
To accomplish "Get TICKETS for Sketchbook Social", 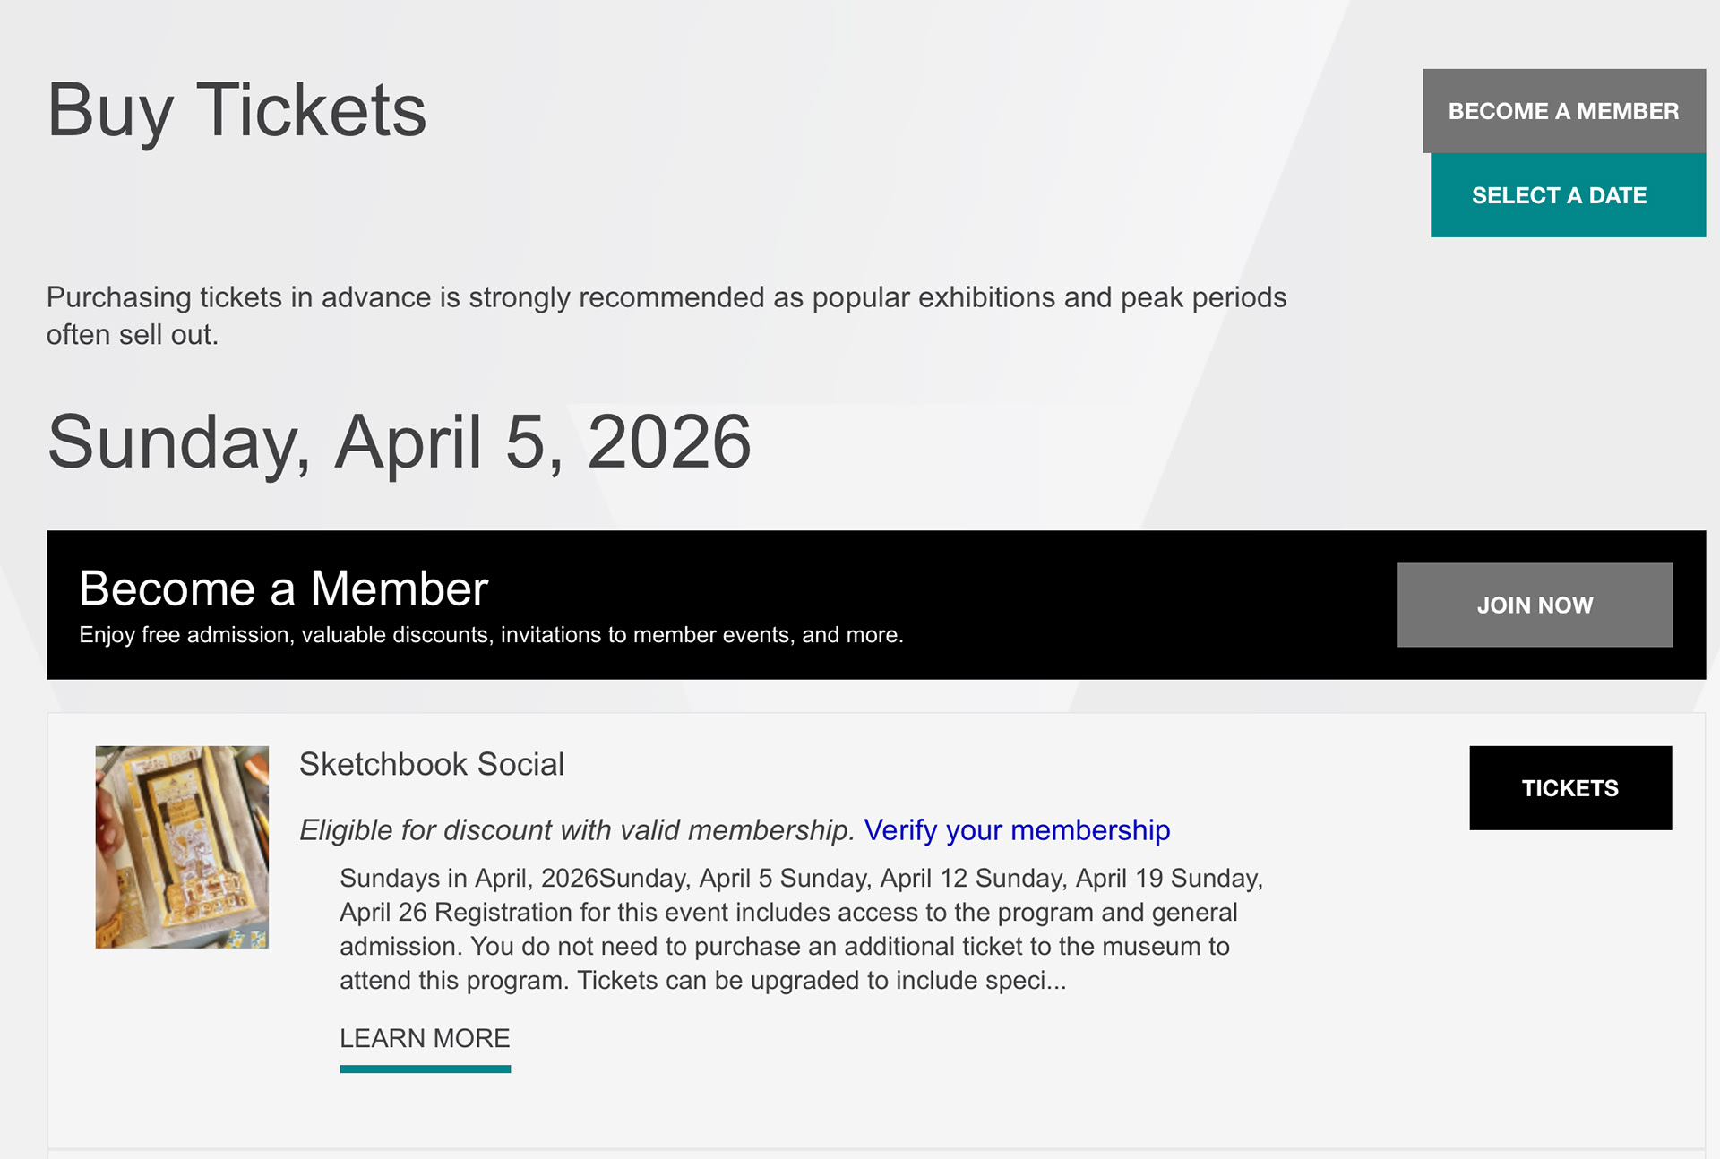I will click(x=1569, y=788).
